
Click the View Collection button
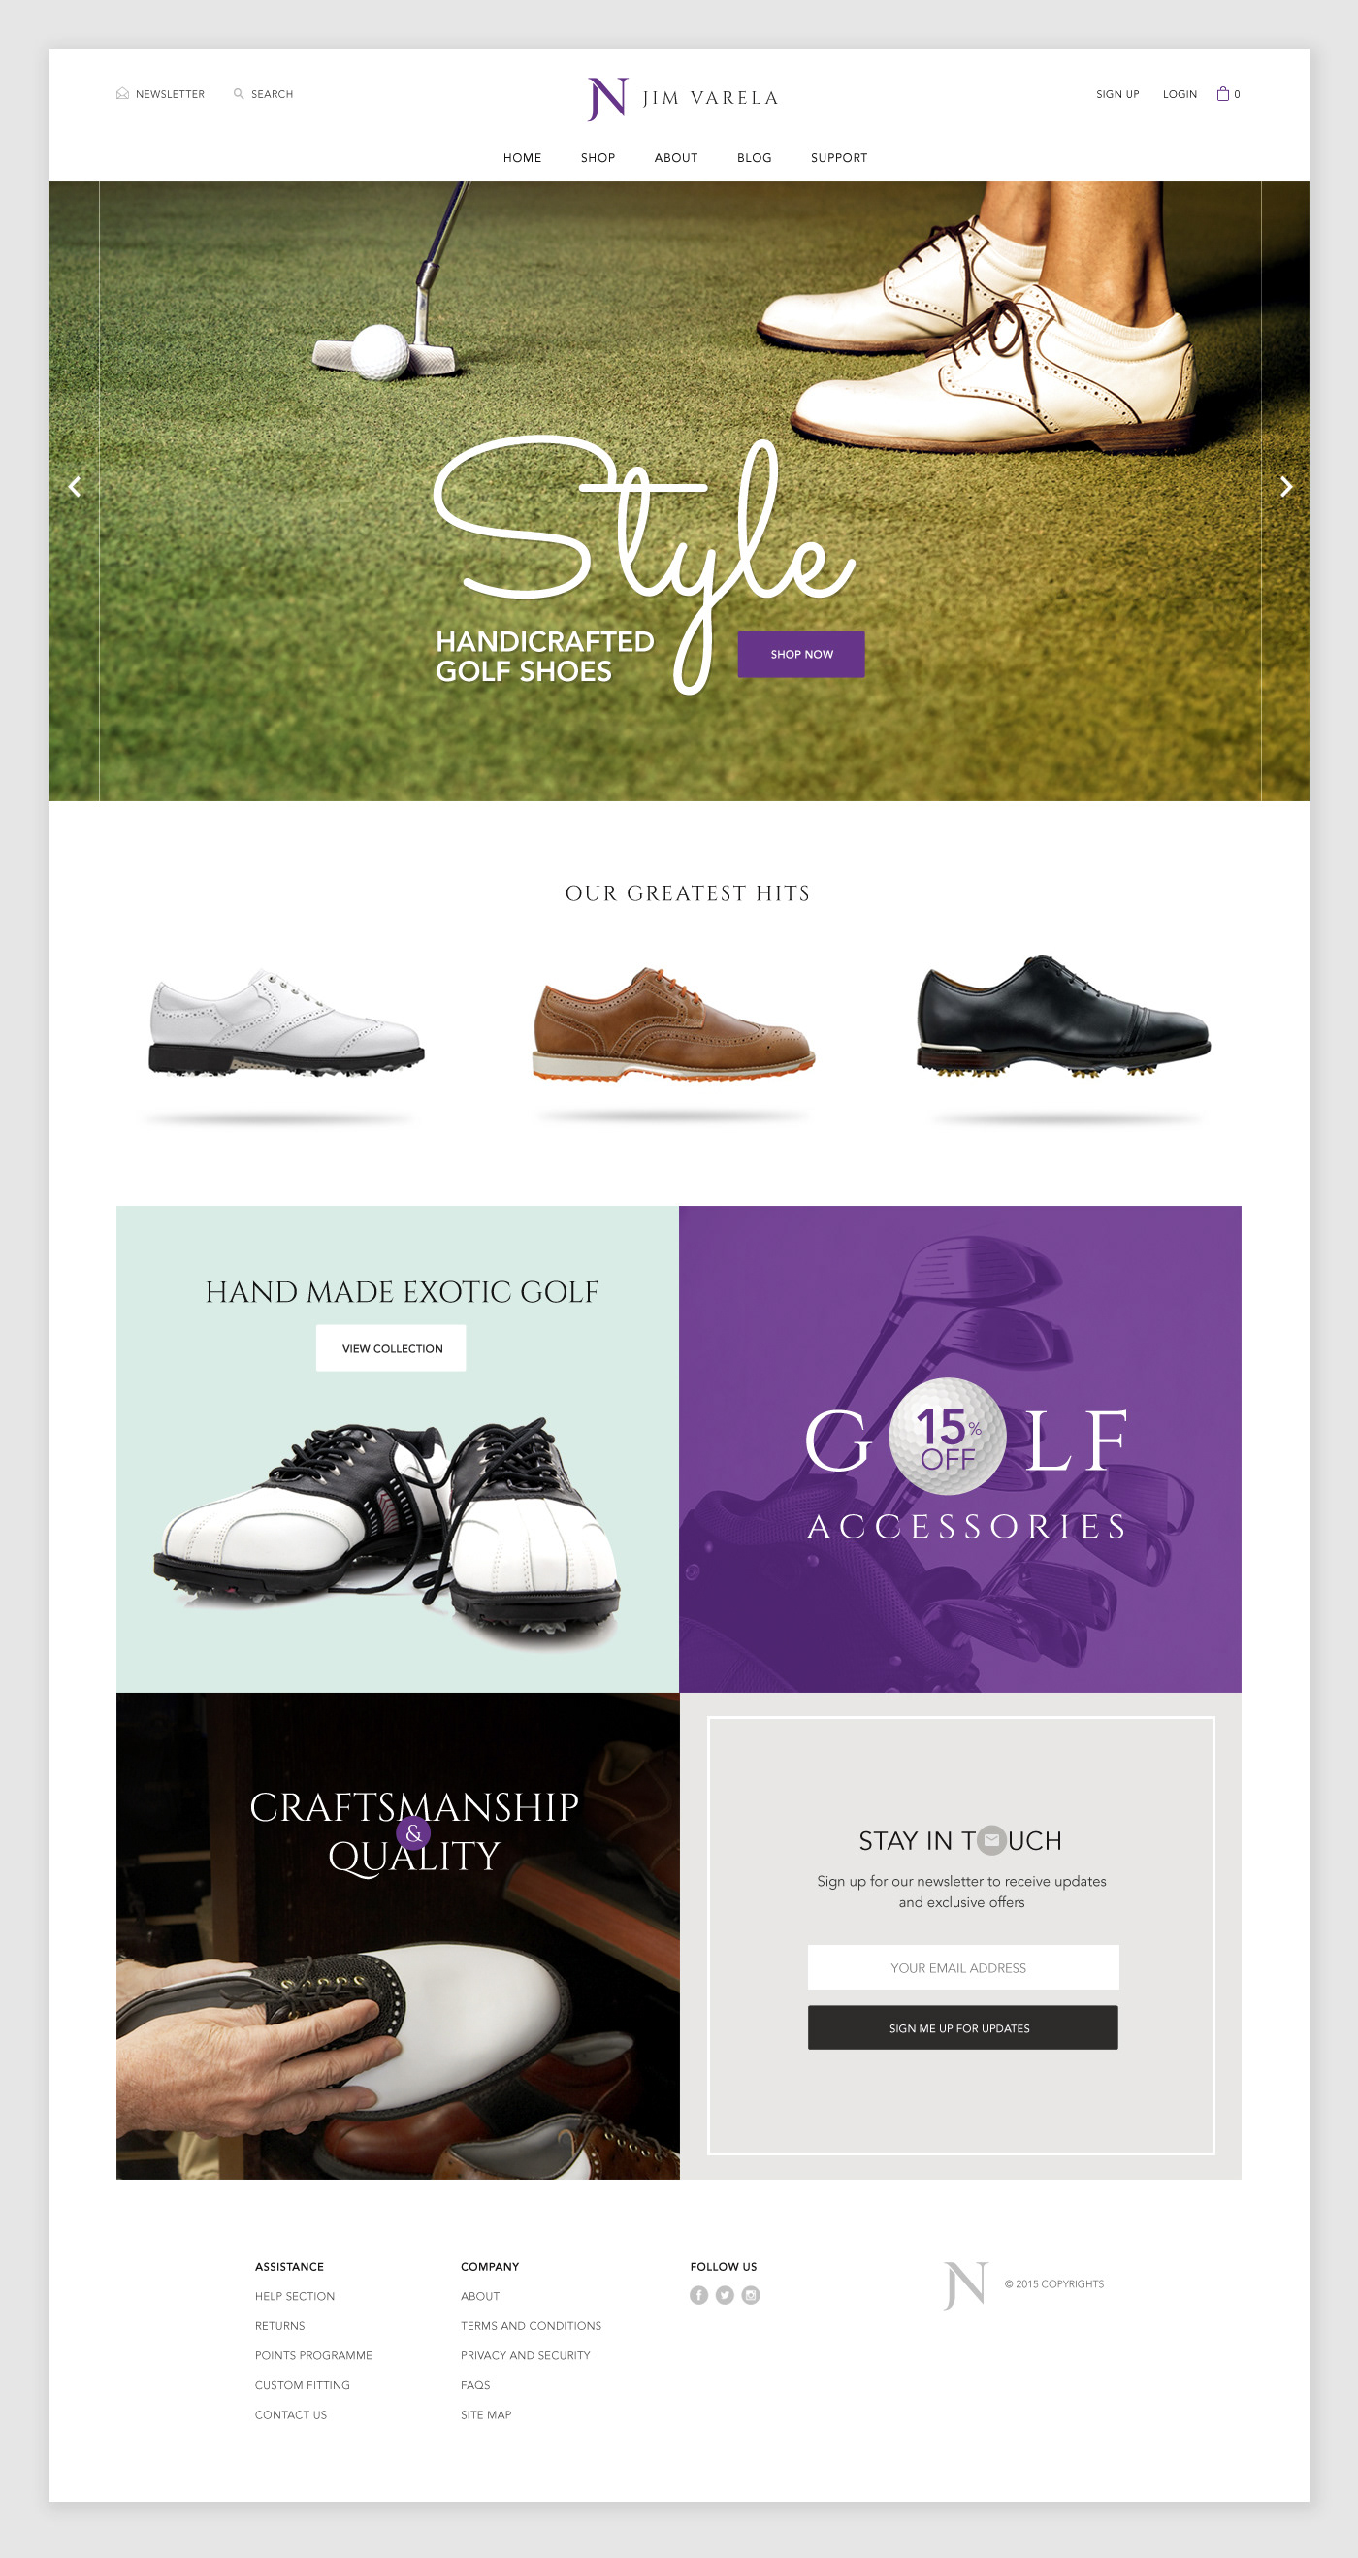[x=391, y=1348]
